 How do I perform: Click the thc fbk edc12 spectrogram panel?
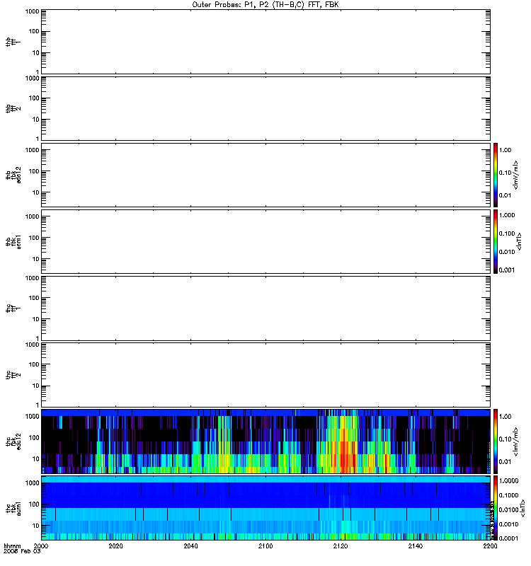pyautogui.click(x=265, y=441)
